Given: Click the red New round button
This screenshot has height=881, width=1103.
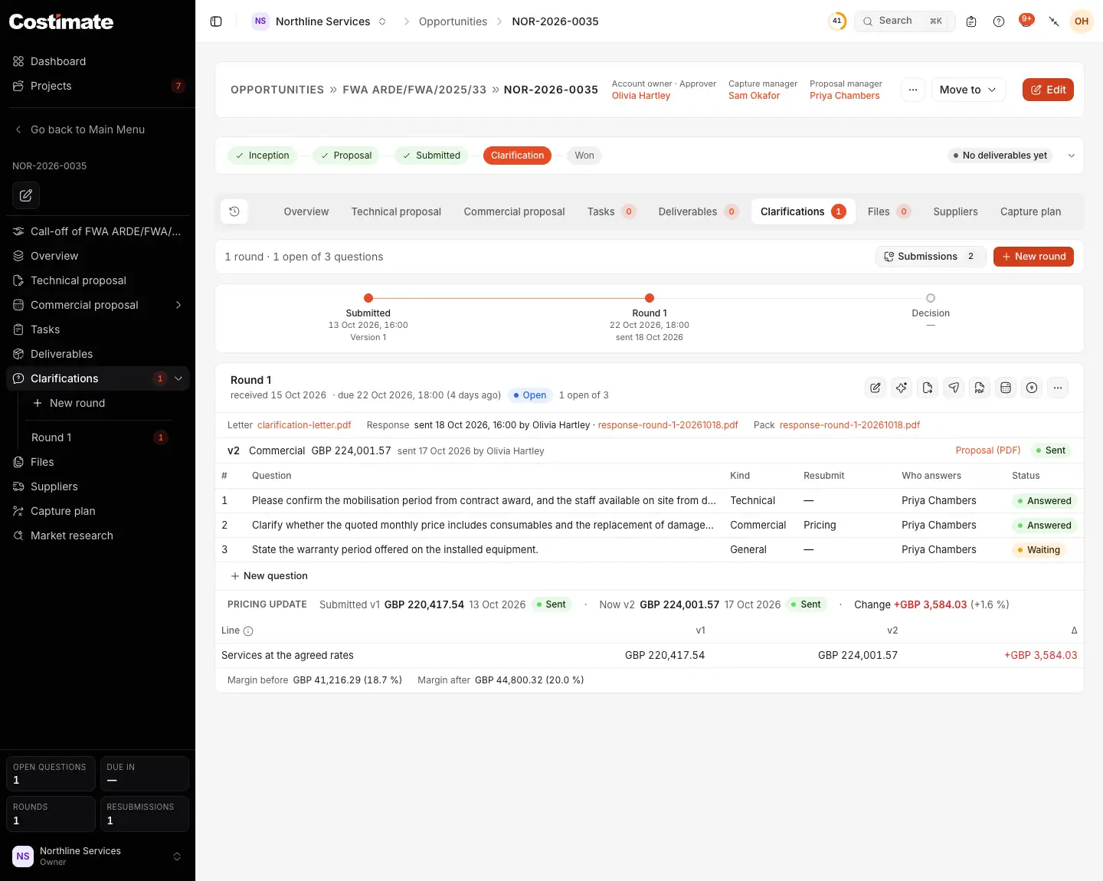Looking at the screenshot, I should (x=1033, y=257).
